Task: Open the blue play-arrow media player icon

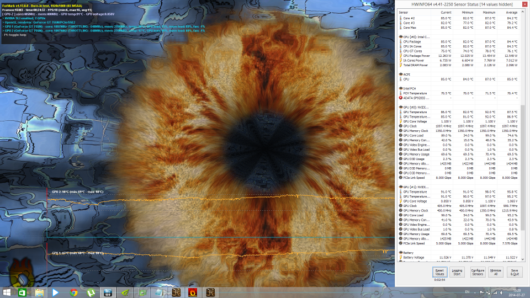Action: click(55, 292)
